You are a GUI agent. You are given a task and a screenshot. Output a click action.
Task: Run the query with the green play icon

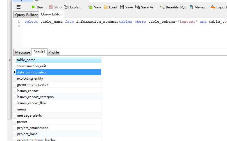click(33, 7)
